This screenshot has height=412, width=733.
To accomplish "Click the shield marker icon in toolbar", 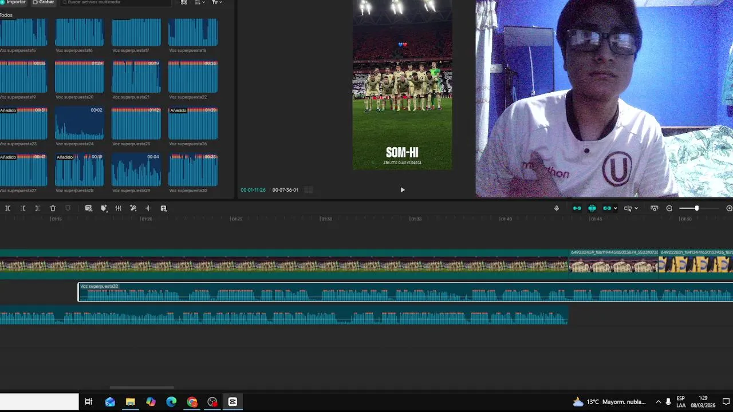I will pos(68,208).
